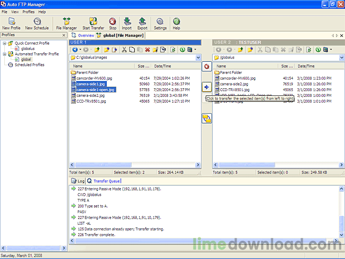Screen dimensions: 345x259
Task: Open the File Manager toolbar button
Action: [x=67, y=24]
